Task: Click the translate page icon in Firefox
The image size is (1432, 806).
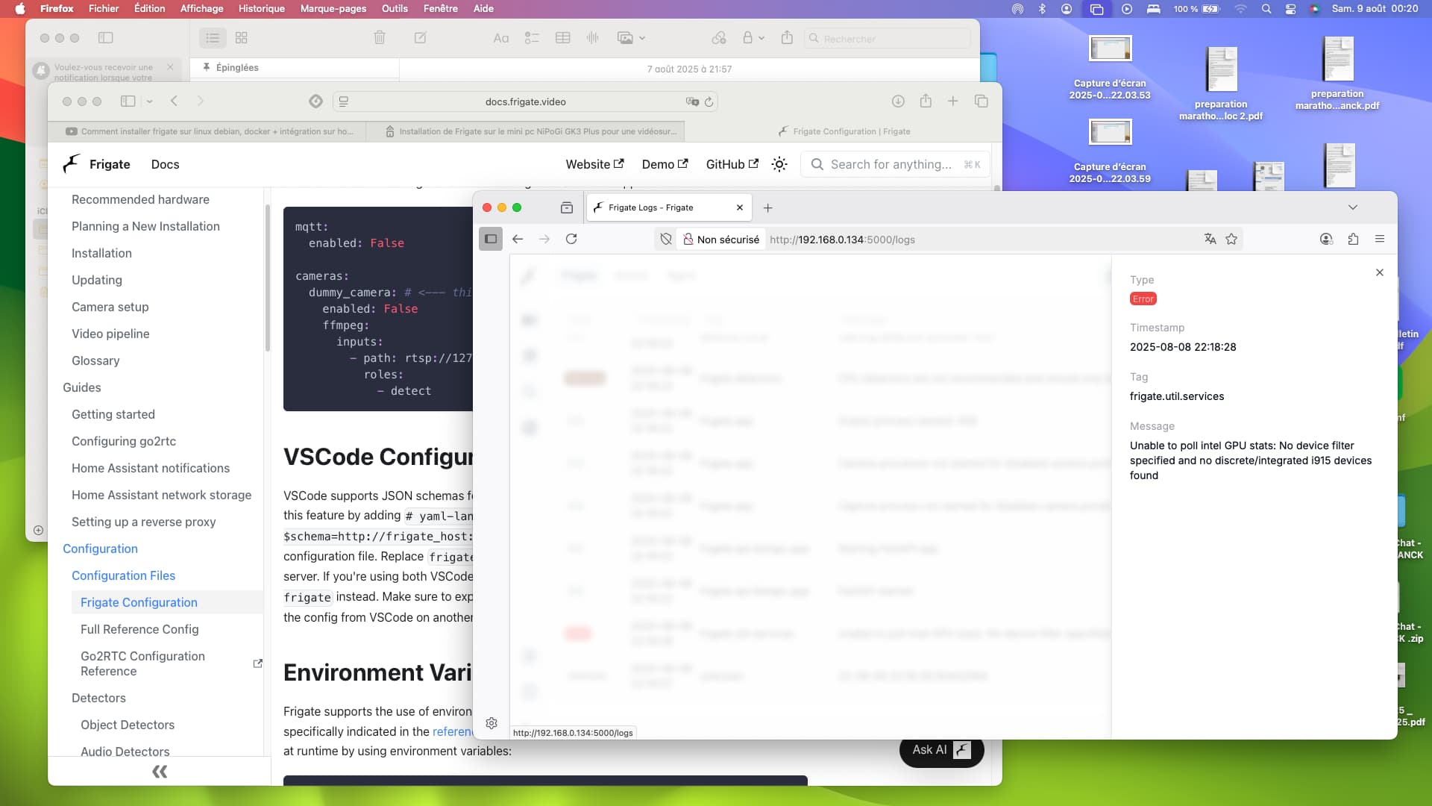Action: click(x=1210, y=239)
